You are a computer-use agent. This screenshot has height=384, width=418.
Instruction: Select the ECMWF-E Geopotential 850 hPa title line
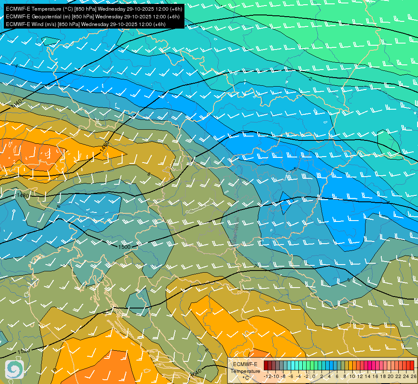tap(93, 17)
